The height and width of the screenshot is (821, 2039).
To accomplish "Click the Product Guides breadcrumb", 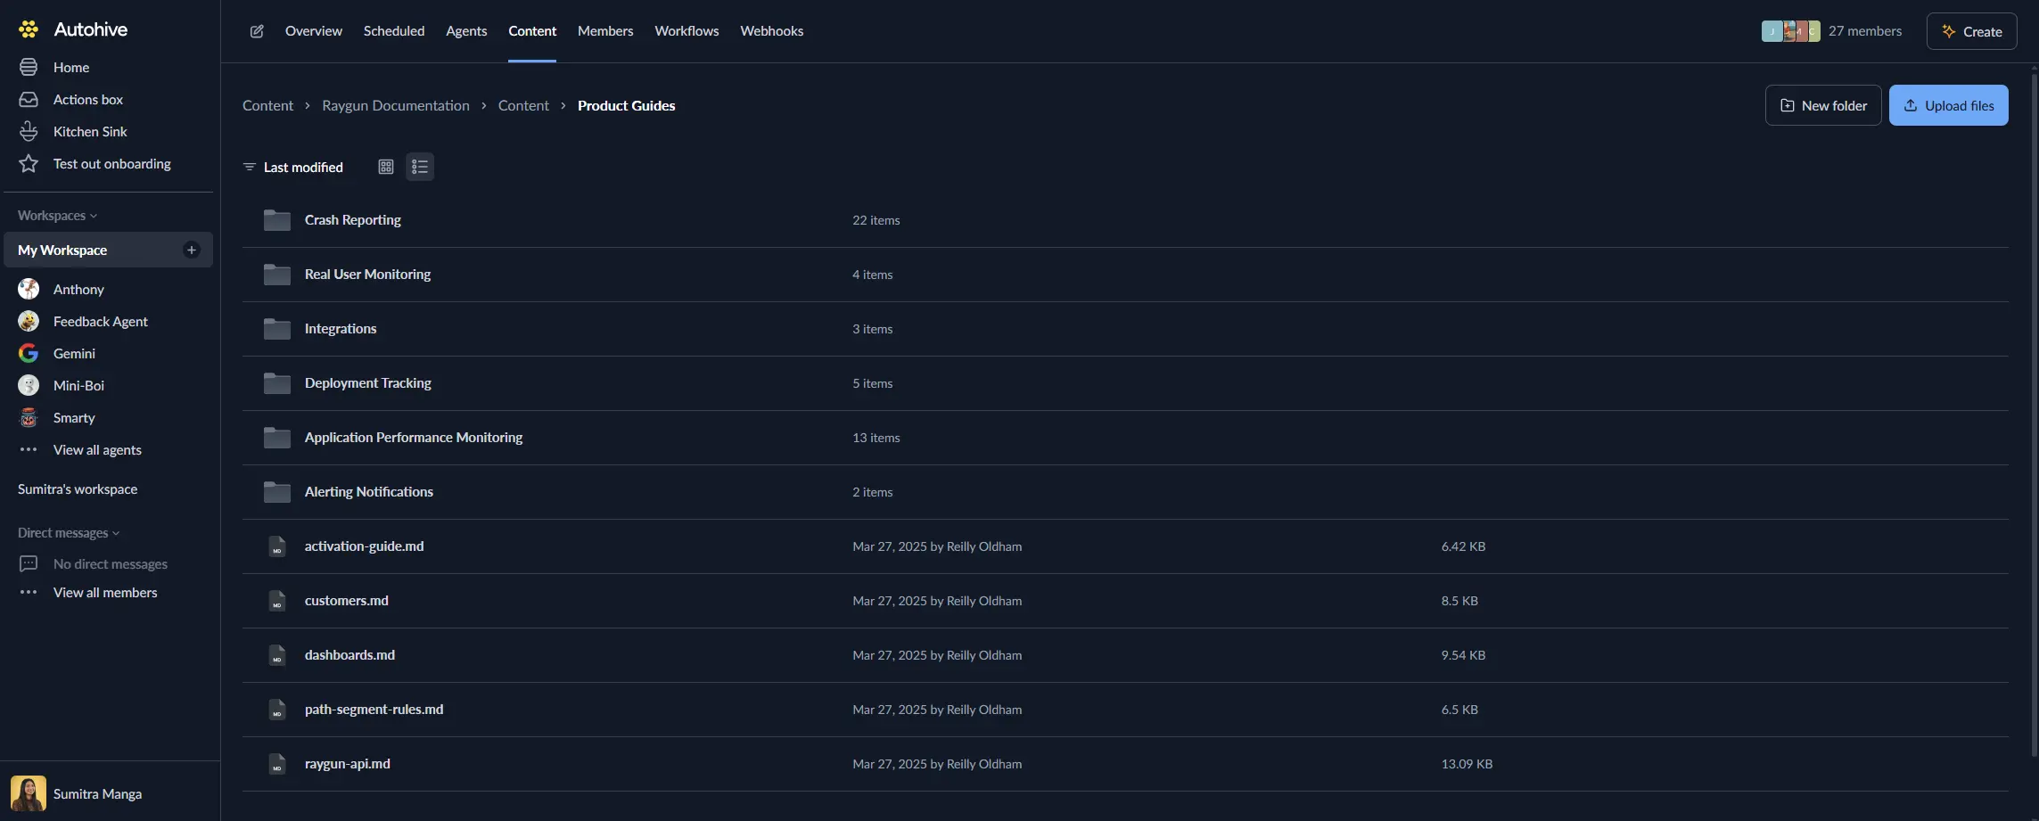I will [x=627, y=105].
